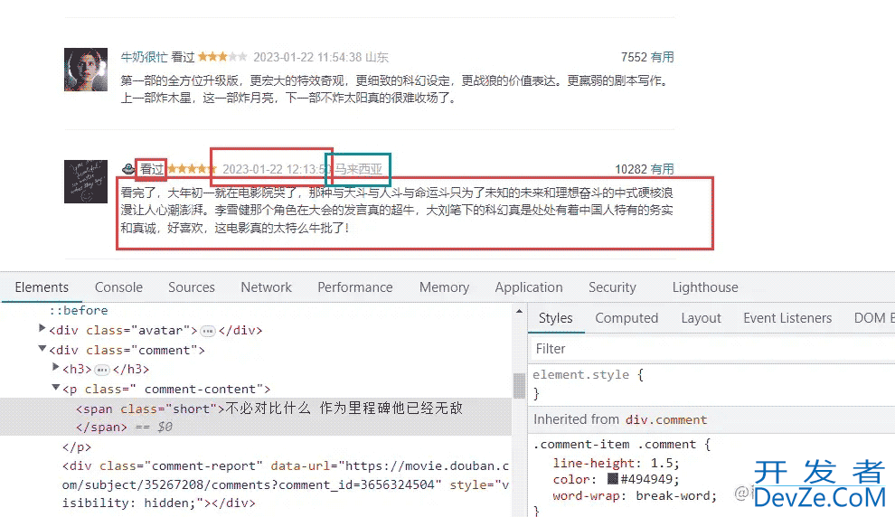Click the div.comment inherited link
Screen dimensions: 895x517
click(x=666, y=420)
